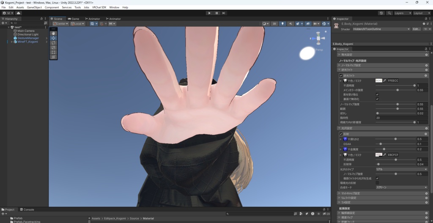The image size is (433, 223).
Task: Open the Project tab
Action: (8, 209)
